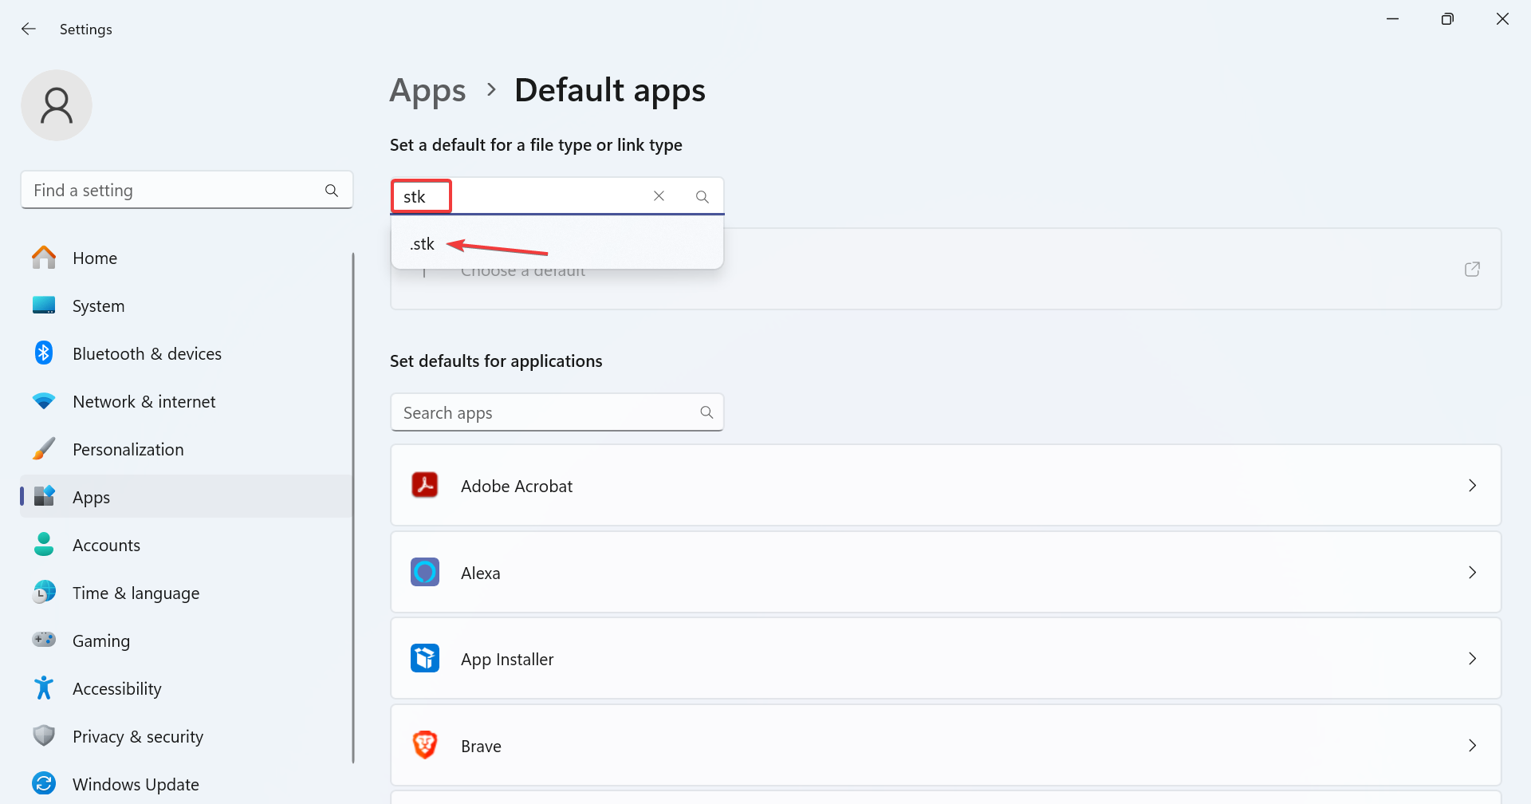Click the Apps breadcrumb link
This screenshot has height=804, width=1531.
tap(427, 90)
